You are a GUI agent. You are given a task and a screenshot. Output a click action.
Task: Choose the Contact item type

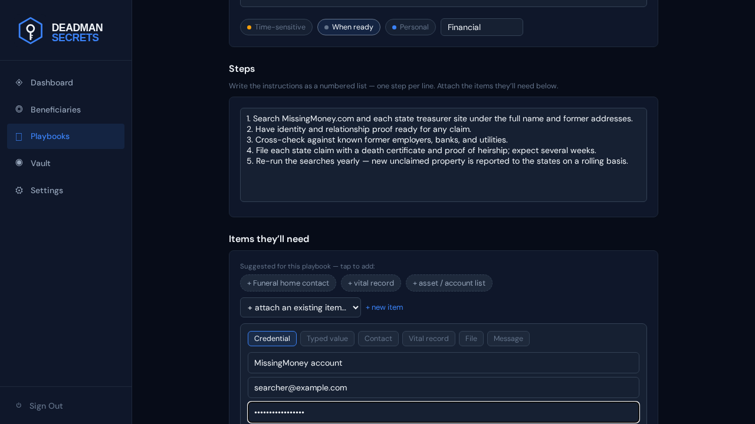378,339
